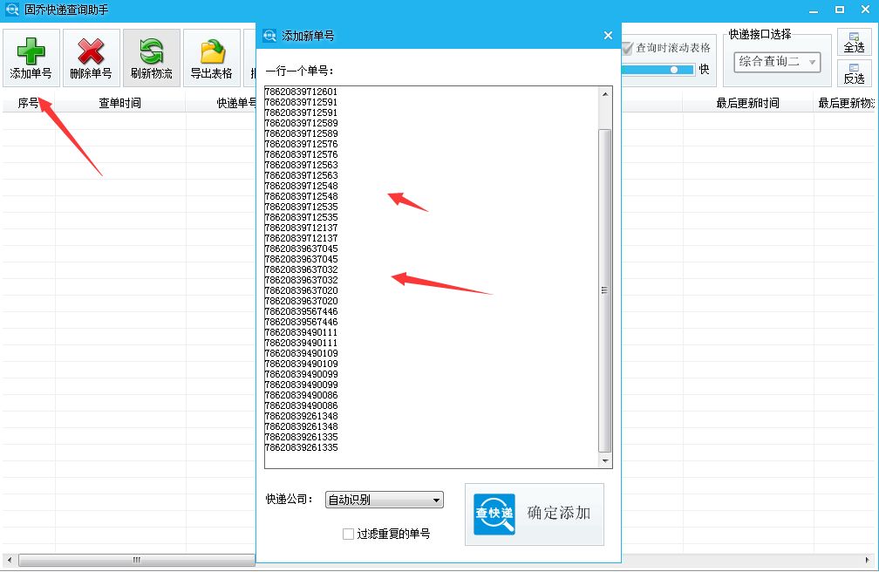This screenshot has height=572, width=879.
Task: Click the 删除单号 red cross icon
Action: coord(91,51)
